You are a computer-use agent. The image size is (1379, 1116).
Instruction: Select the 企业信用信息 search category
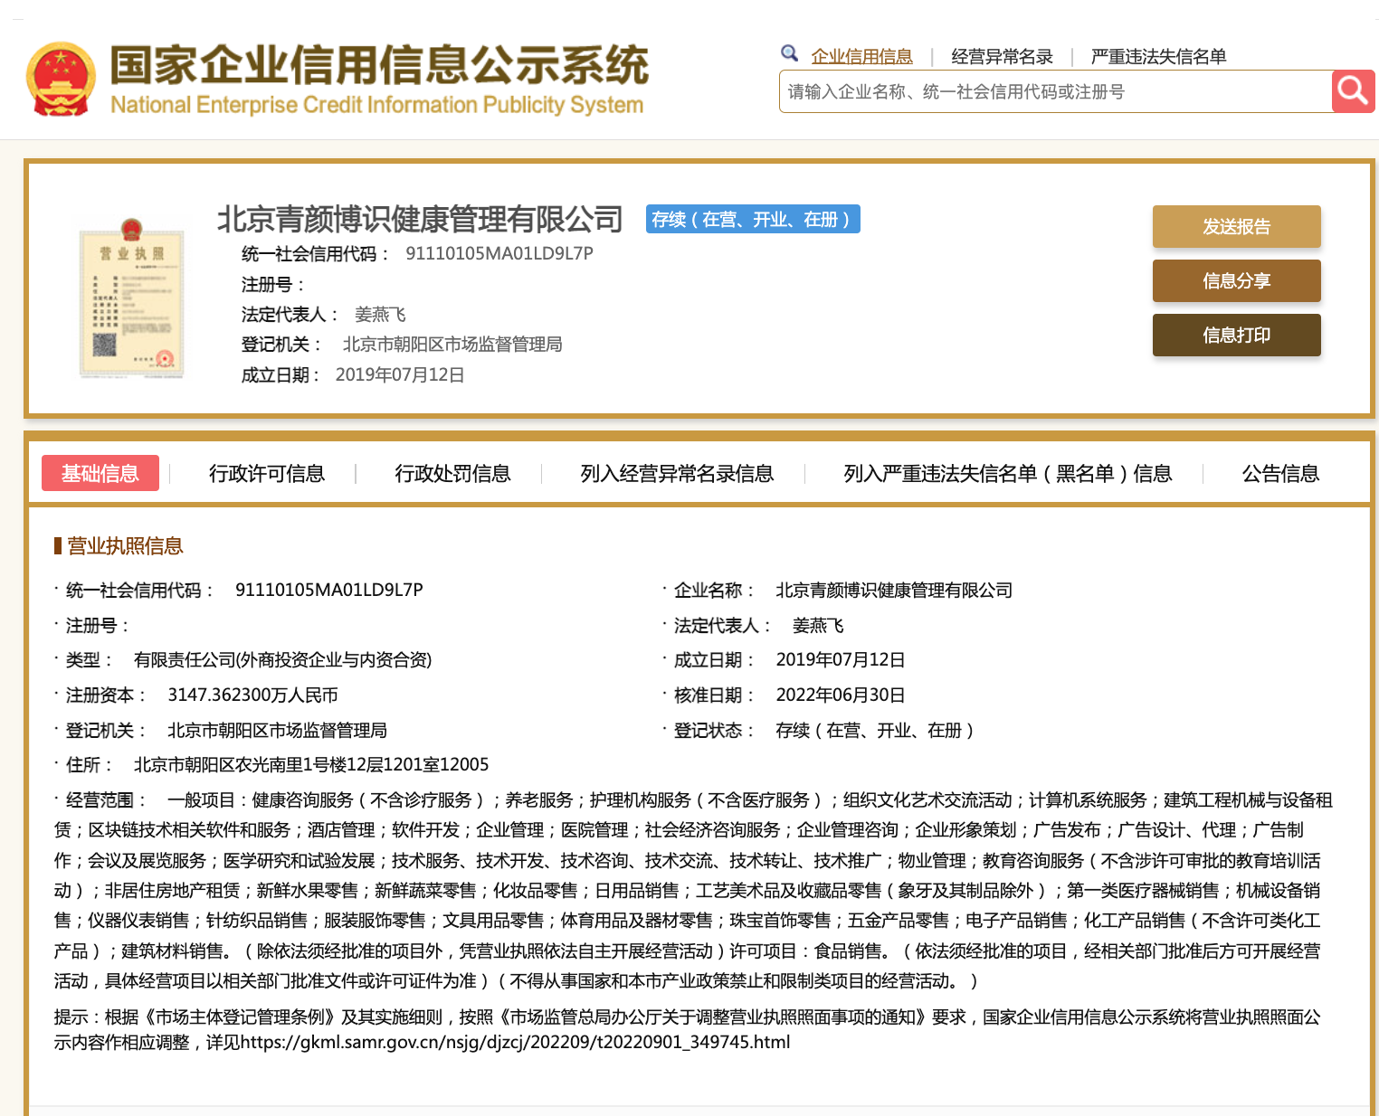861,57
